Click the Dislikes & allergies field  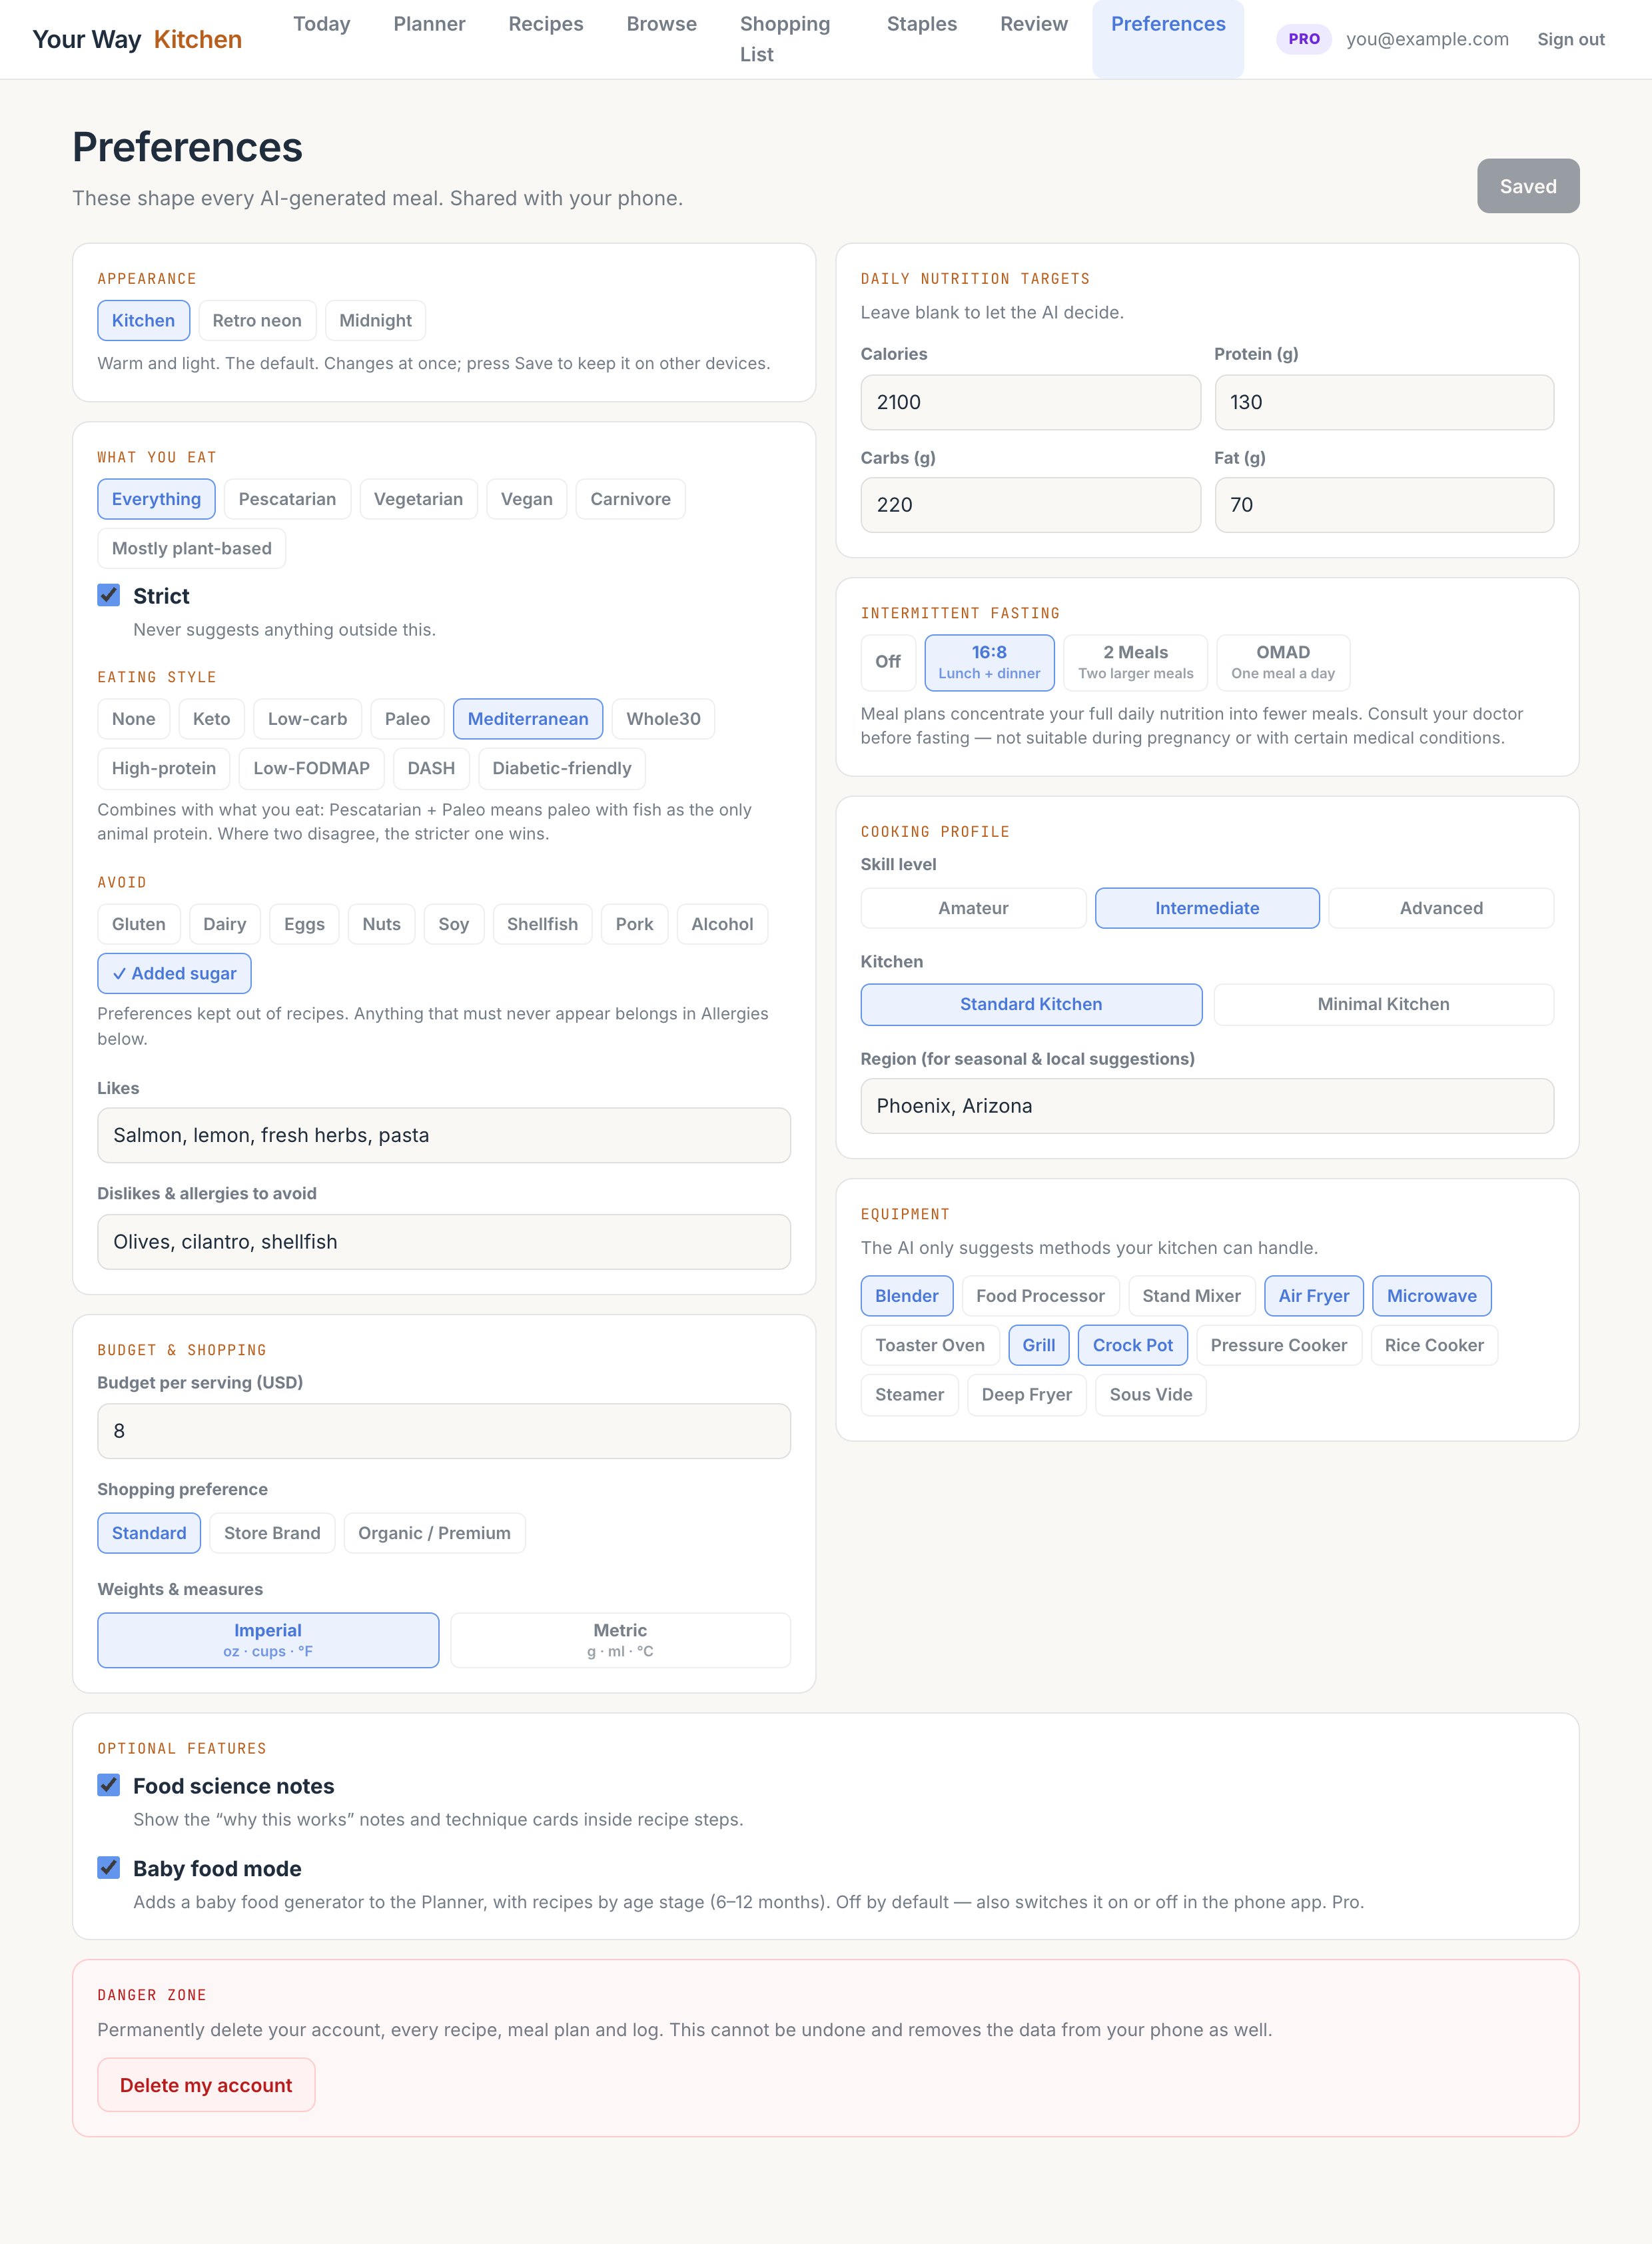444,1242
